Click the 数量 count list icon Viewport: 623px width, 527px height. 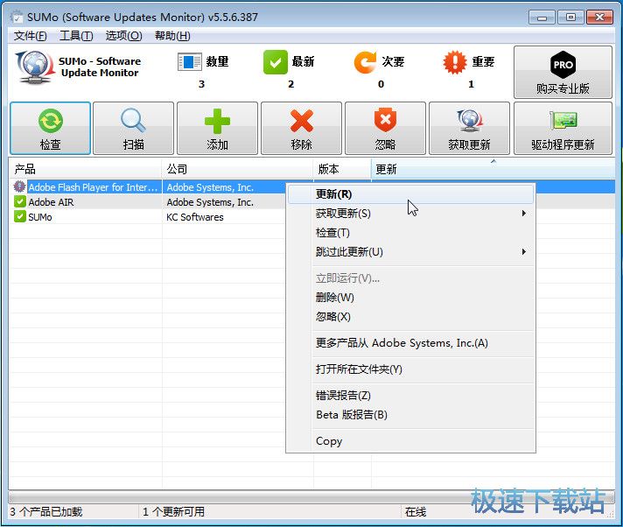point(189,62)
